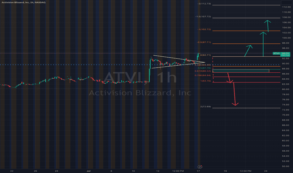This screenshot has height=173, width=293.
Task: Click the Activision Blizzard, Inc chart title
Action: [x=24, y=3]
